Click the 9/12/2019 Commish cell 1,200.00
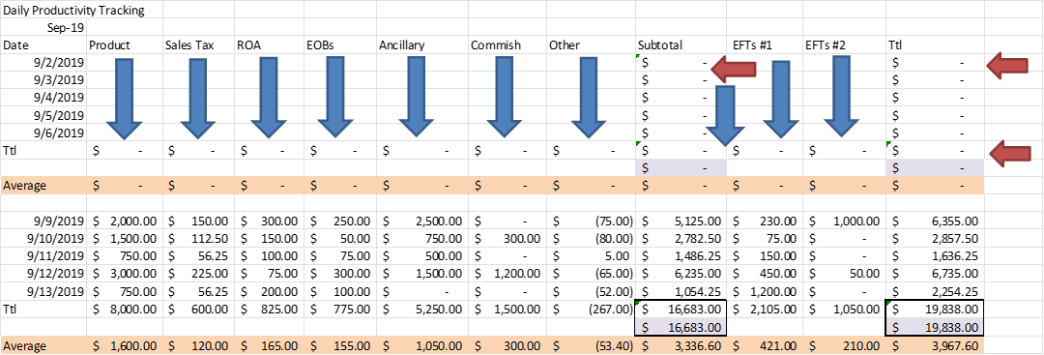 coord(506,273)
